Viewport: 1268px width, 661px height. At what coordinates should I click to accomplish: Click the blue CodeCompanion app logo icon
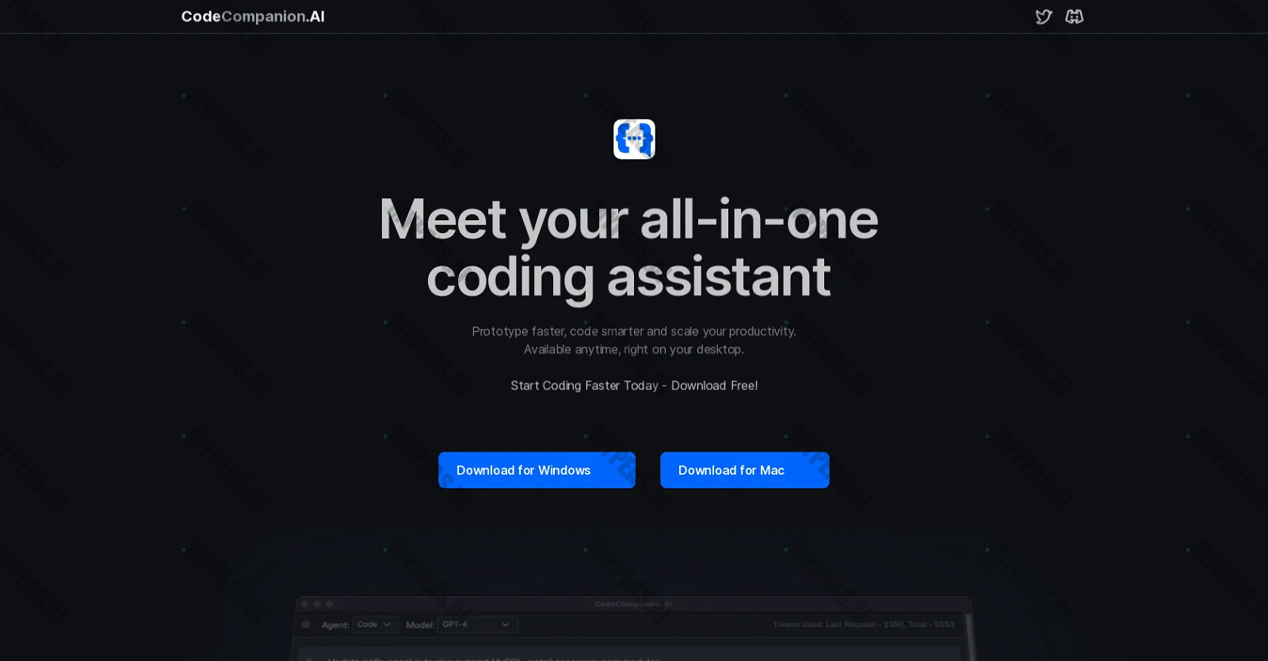coord(634,139)
